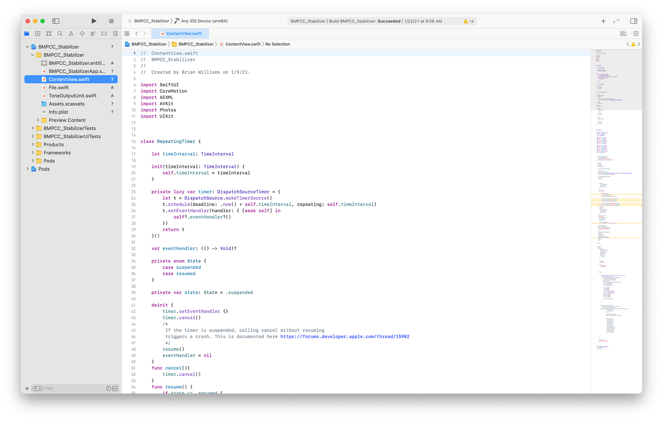The image size is (663, 421).
Task: Open the filter options menu icon
Action: point(37,389)
